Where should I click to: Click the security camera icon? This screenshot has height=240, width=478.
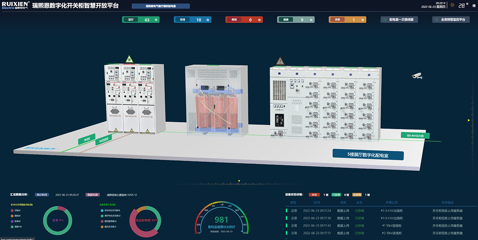417,75
